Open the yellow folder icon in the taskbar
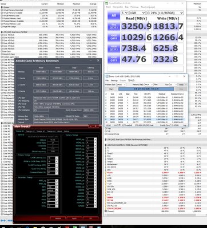This screenshot has width=207, height=228. pos(35,227)
